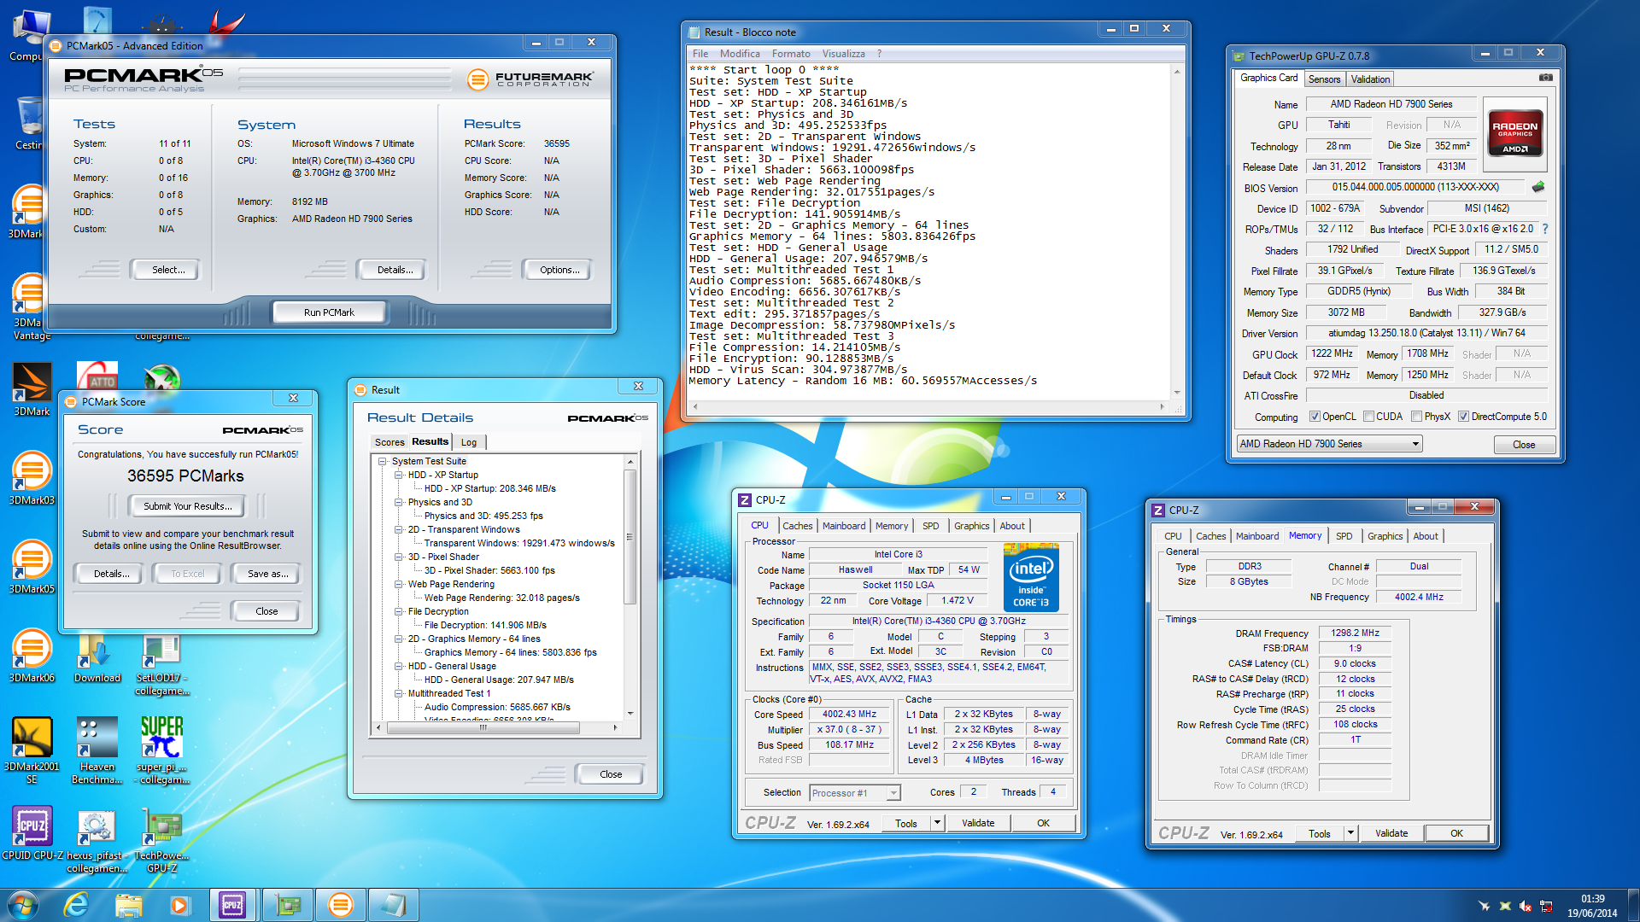Viewport: 1640px width, 922px height.
Task: Open the 3DMark06 desktop shortcut
Action: (32, 656)
